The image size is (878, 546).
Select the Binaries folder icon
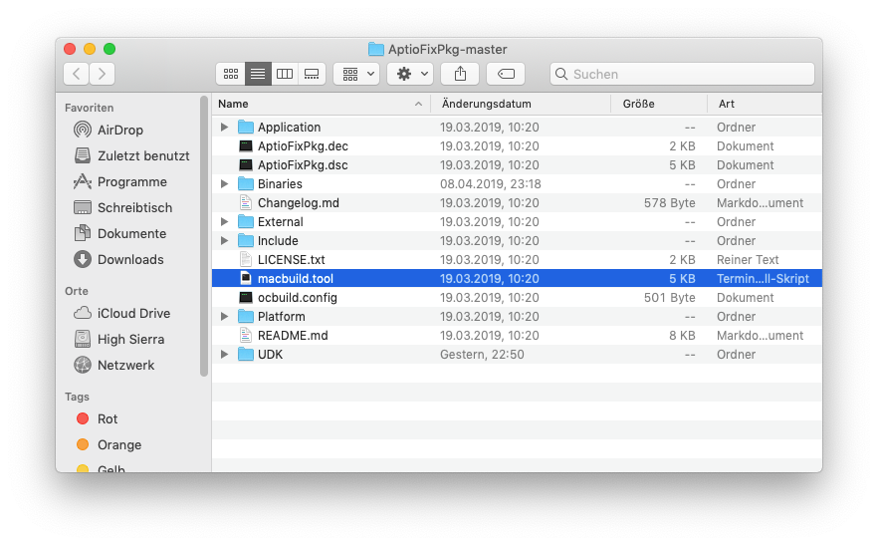(245, 184)
